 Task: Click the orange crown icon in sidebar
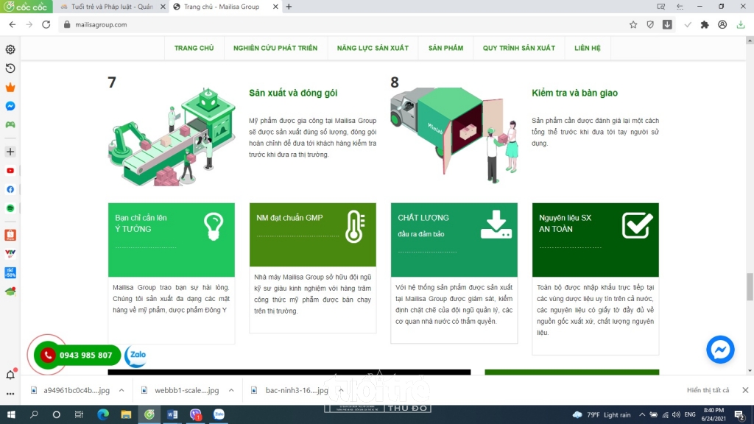[x=10, y=87]
